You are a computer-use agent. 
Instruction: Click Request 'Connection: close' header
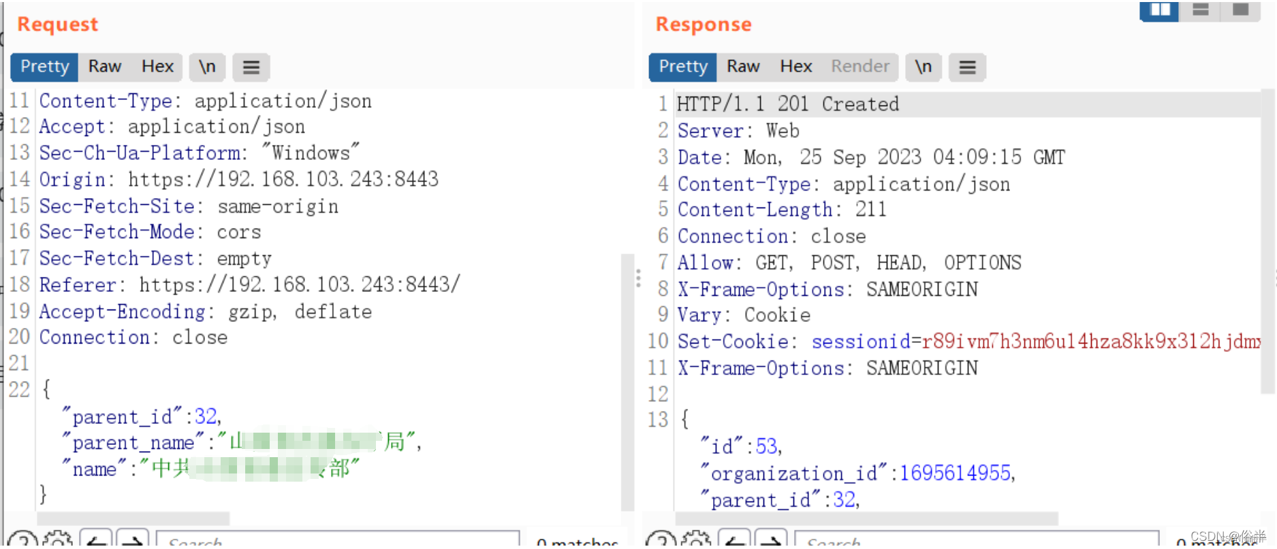click(133, 337)
